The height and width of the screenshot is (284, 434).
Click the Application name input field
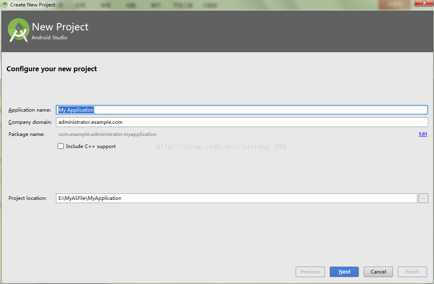242,110
